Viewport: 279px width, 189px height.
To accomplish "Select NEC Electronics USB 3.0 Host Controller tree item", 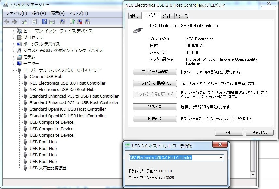I will (67, 83).
